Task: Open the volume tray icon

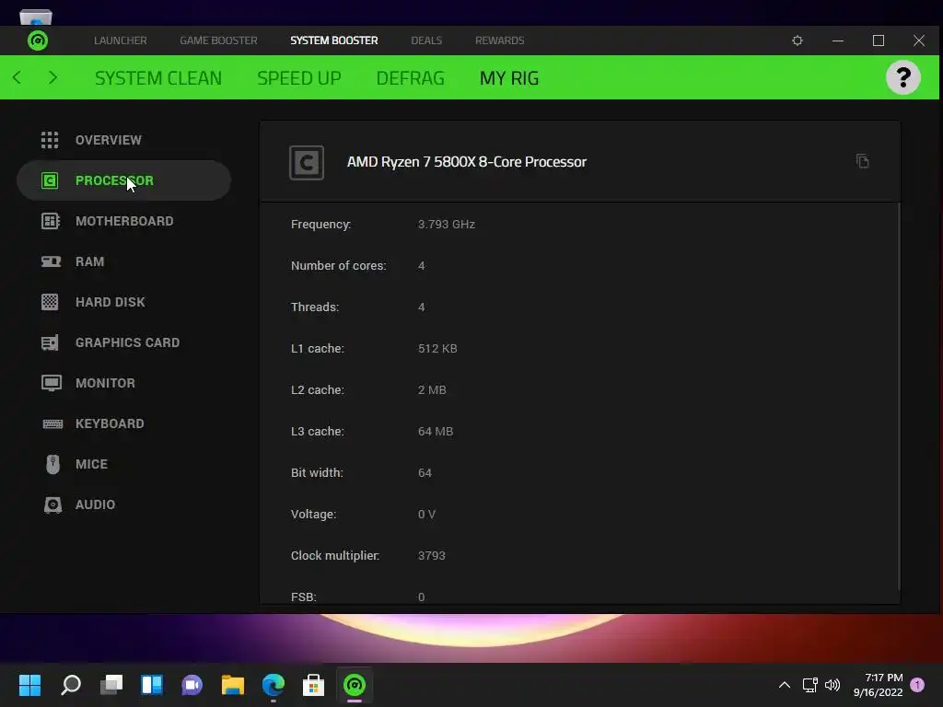Action: (x=832, y=685)
